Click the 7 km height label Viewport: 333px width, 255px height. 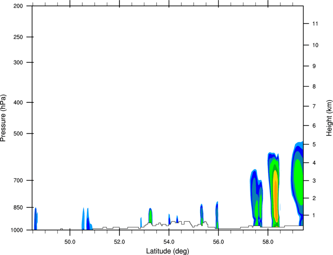(314, 106)
